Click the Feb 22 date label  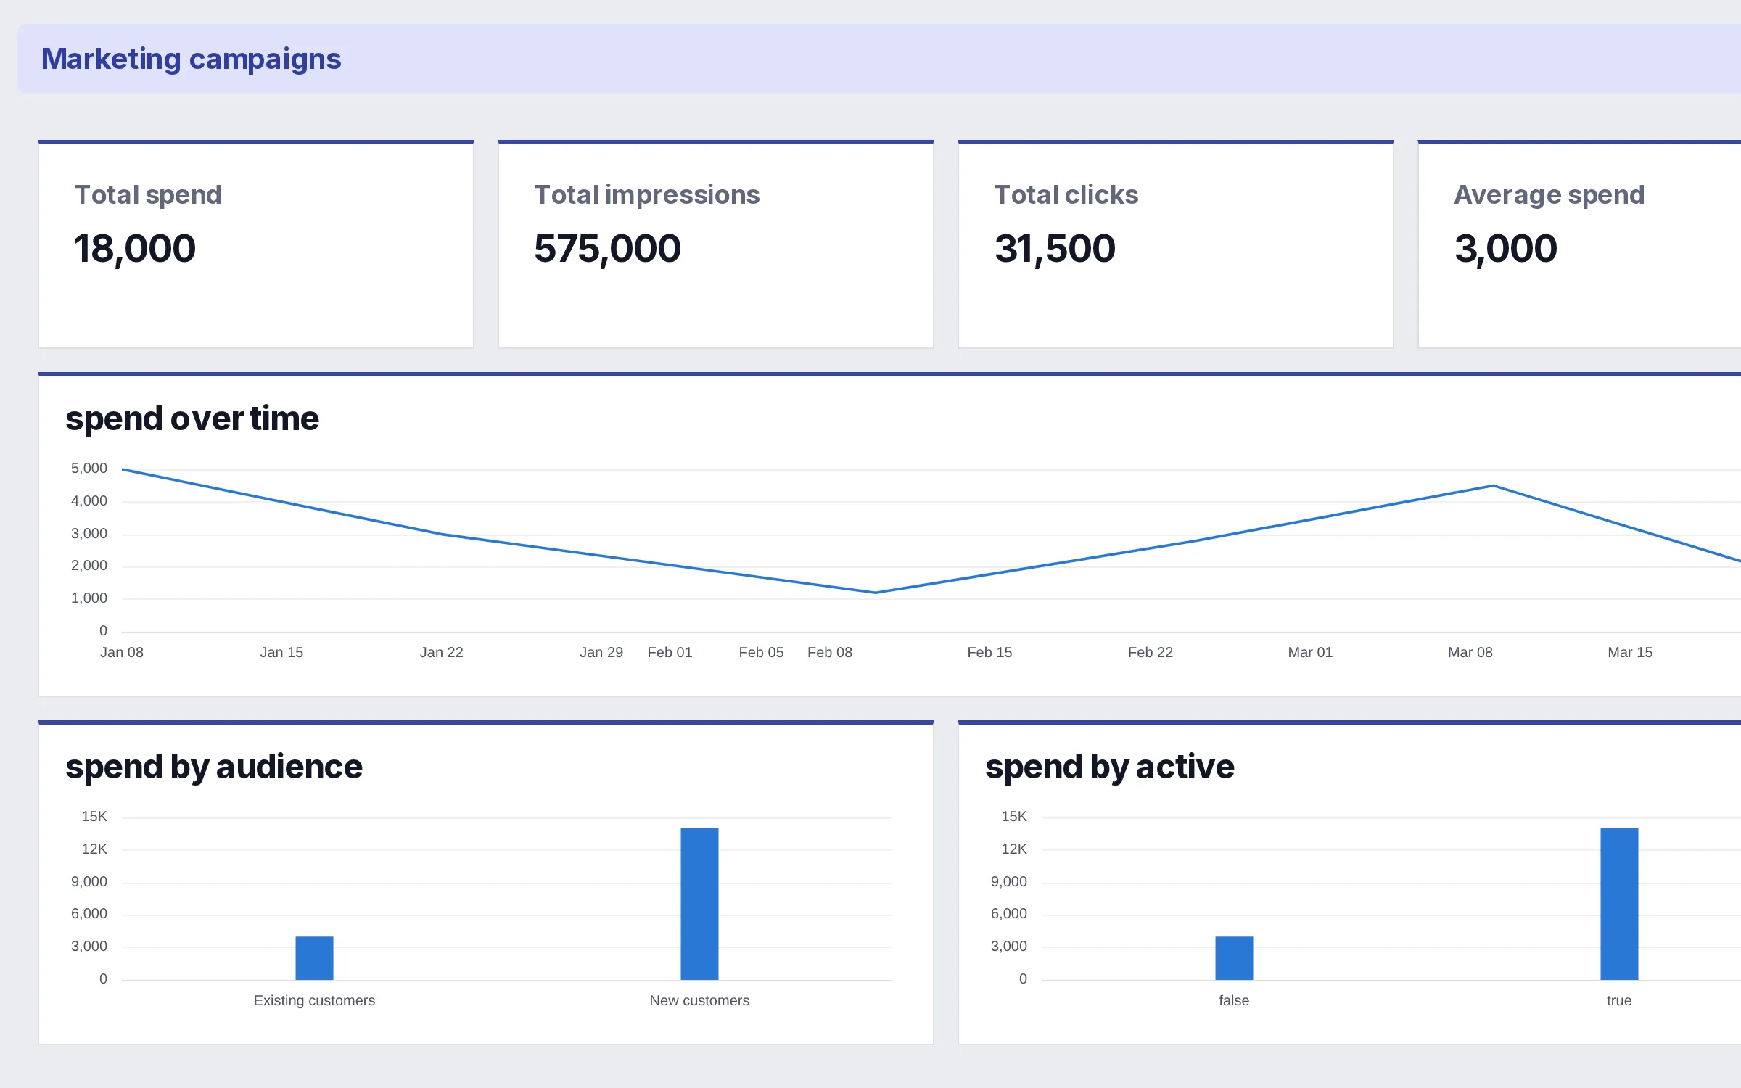1150,652
